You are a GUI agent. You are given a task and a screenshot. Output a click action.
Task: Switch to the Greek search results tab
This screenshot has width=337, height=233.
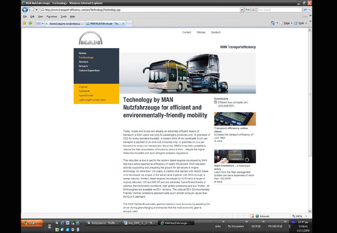[x=65, y=24]
